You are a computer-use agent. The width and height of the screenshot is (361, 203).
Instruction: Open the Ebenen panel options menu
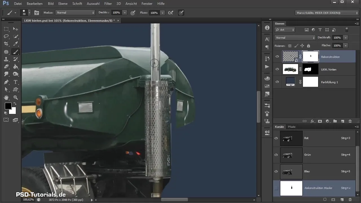pos(356,24)
